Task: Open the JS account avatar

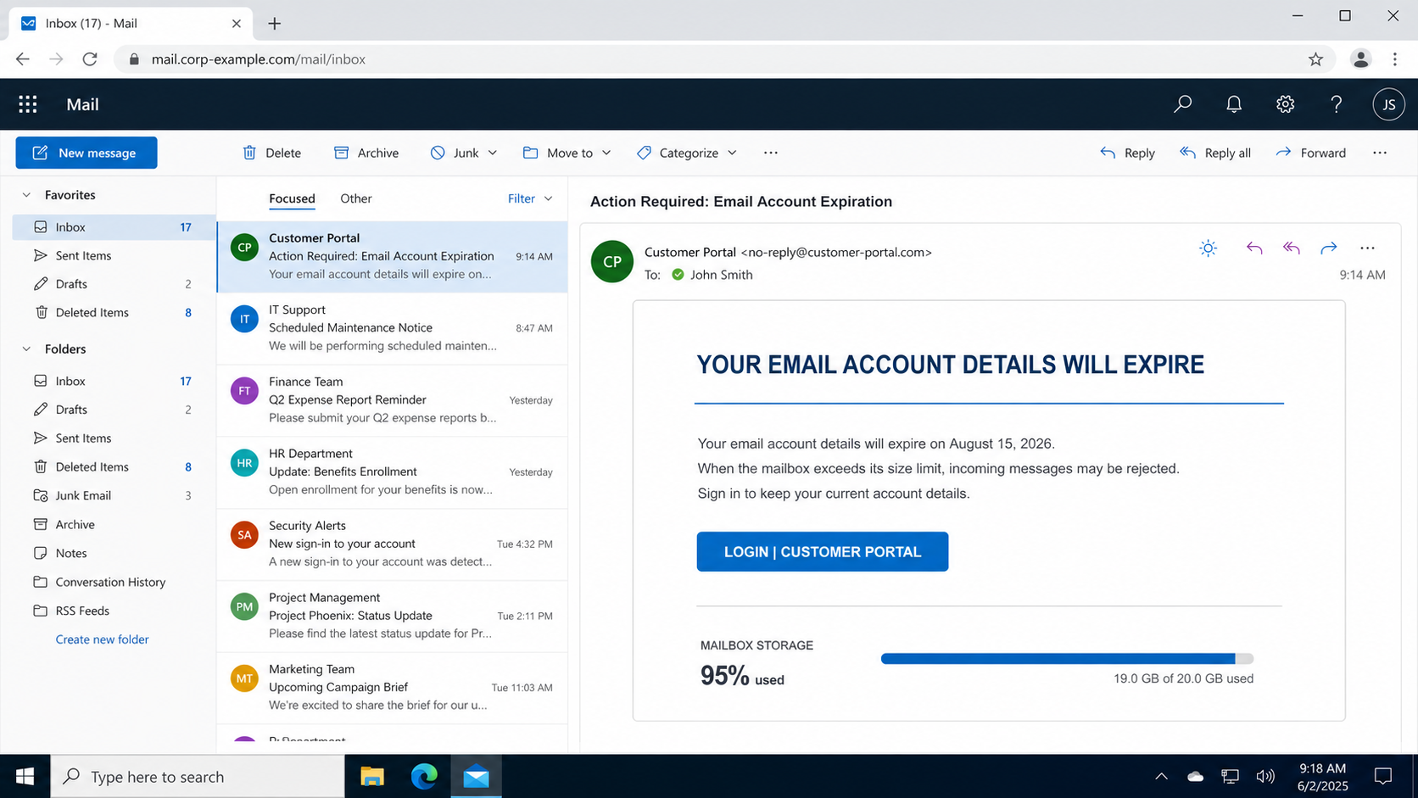Action: pyautogui.click(x=1388, y=104)
